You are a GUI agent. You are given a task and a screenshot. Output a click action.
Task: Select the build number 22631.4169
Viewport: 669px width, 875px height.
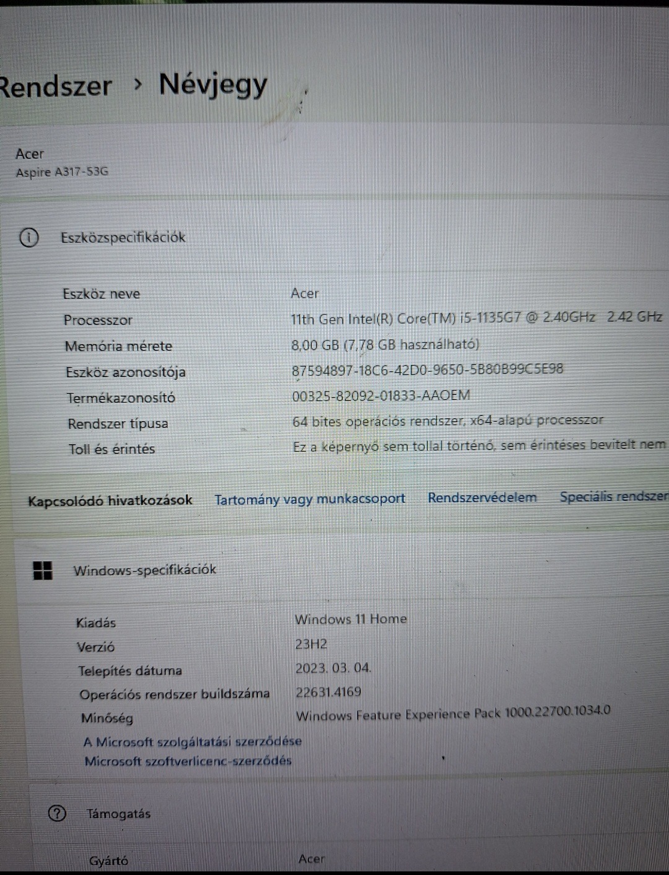pos(328,692)
